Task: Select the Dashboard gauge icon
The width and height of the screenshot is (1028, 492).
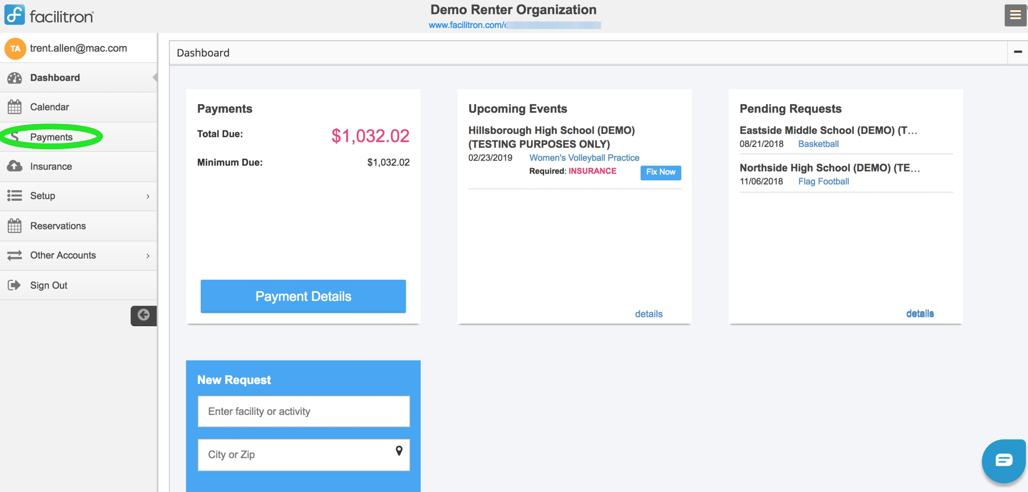Action: [x=15, y=77]
